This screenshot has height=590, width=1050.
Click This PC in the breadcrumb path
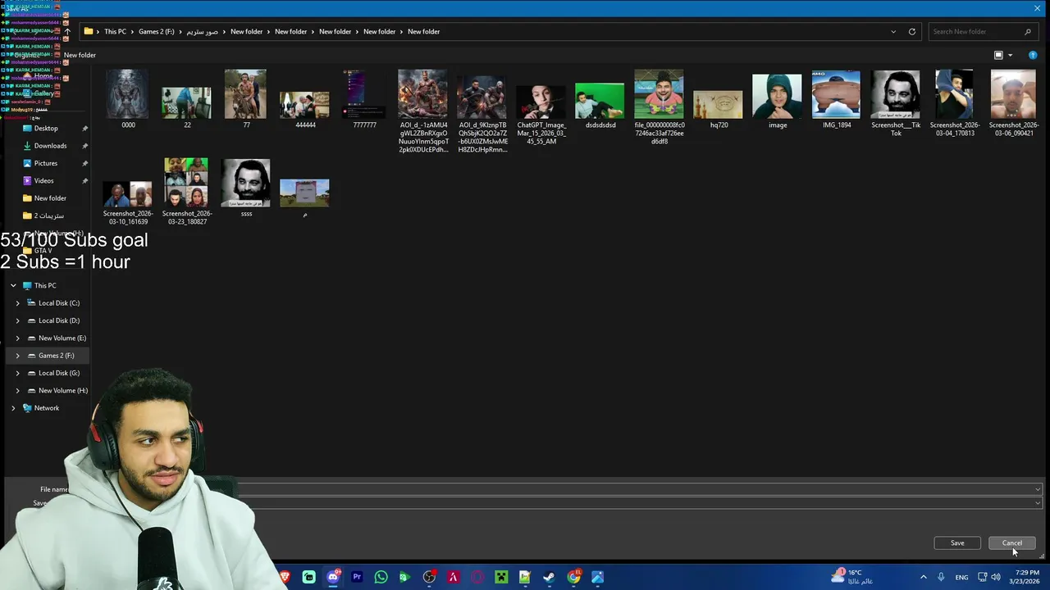point(115,31)
